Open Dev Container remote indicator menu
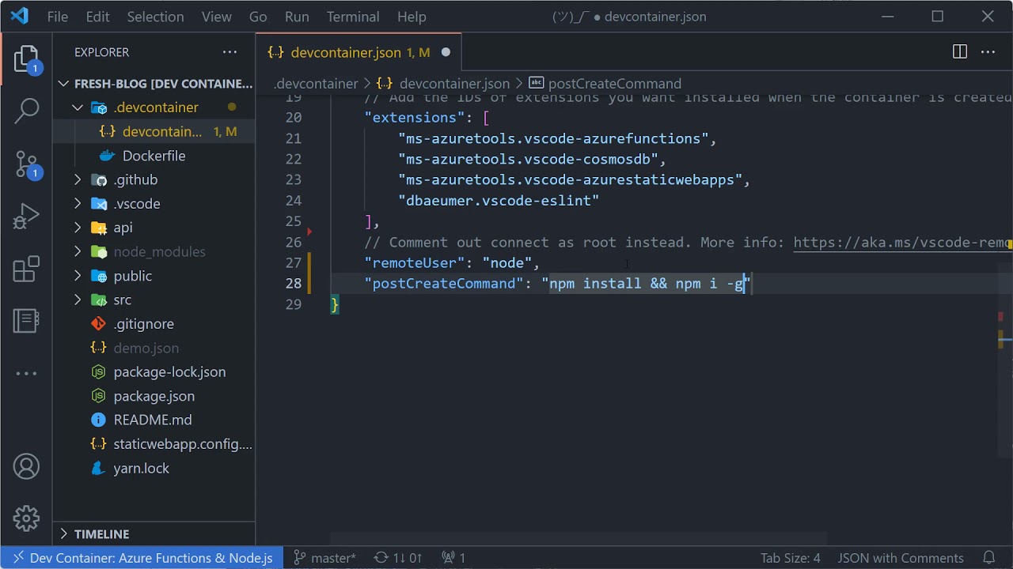Viewport: 1013px width, 569px height. [x=142, y=558]
